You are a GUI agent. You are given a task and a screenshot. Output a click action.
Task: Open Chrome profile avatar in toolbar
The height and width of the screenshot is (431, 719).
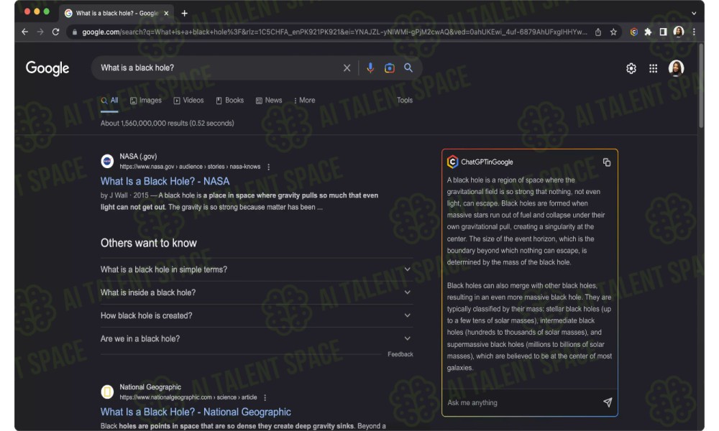coord(679,32)
